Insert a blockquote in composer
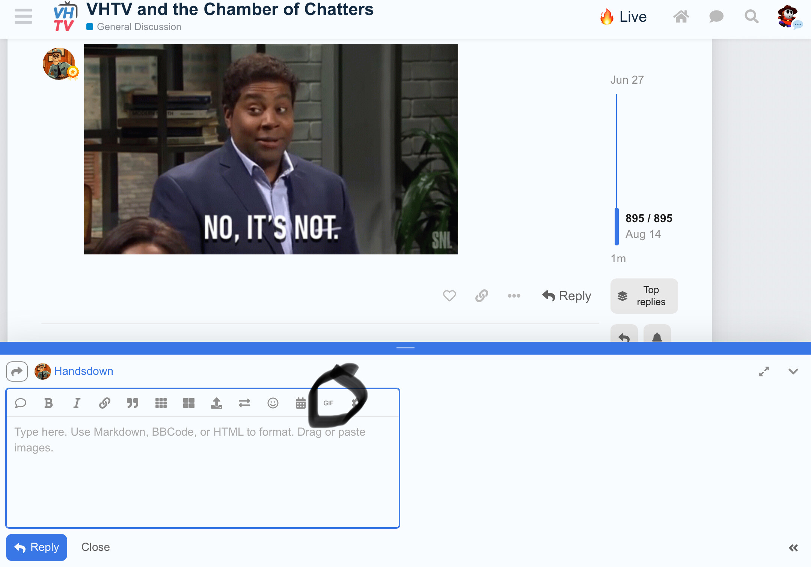The height and width of the screenshot is (567, 811). tap(133, 403)
